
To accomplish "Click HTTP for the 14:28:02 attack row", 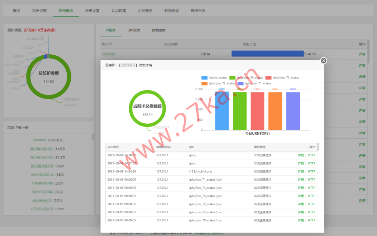I will [x=311, y=155].
